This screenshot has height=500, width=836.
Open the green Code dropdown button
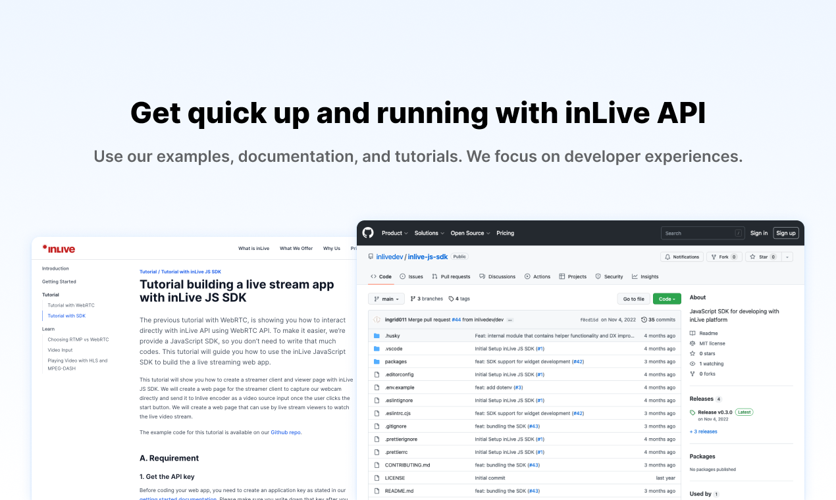click(x=667, y=299)
